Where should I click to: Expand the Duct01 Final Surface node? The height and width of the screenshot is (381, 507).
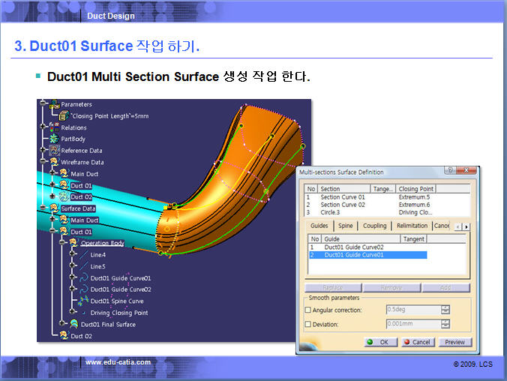63,324
